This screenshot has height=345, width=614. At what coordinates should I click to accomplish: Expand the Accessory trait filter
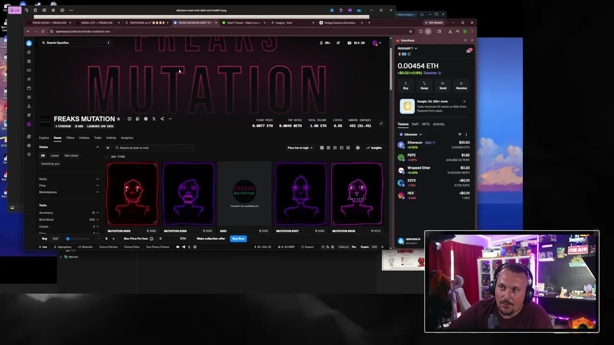pyautogui.click(x=69, y=213)
